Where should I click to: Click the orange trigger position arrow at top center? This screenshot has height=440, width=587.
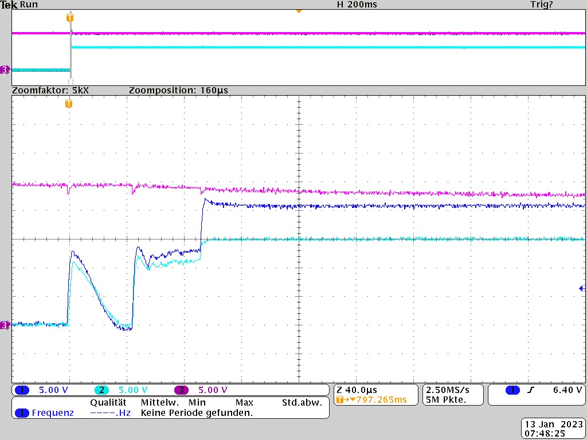click(x=299, y=11)
